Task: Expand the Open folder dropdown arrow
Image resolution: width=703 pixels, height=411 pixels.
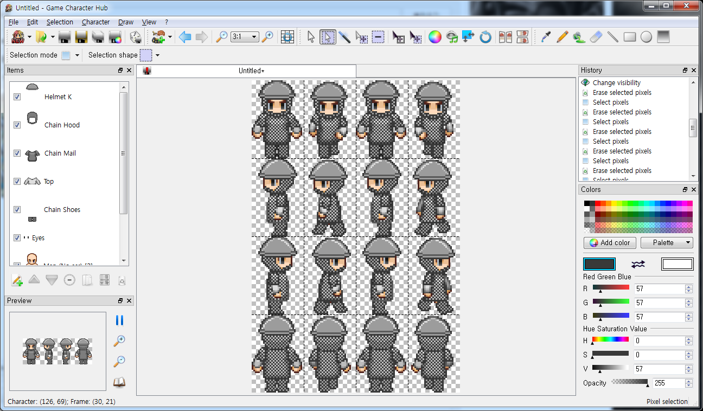Action: 53,37
